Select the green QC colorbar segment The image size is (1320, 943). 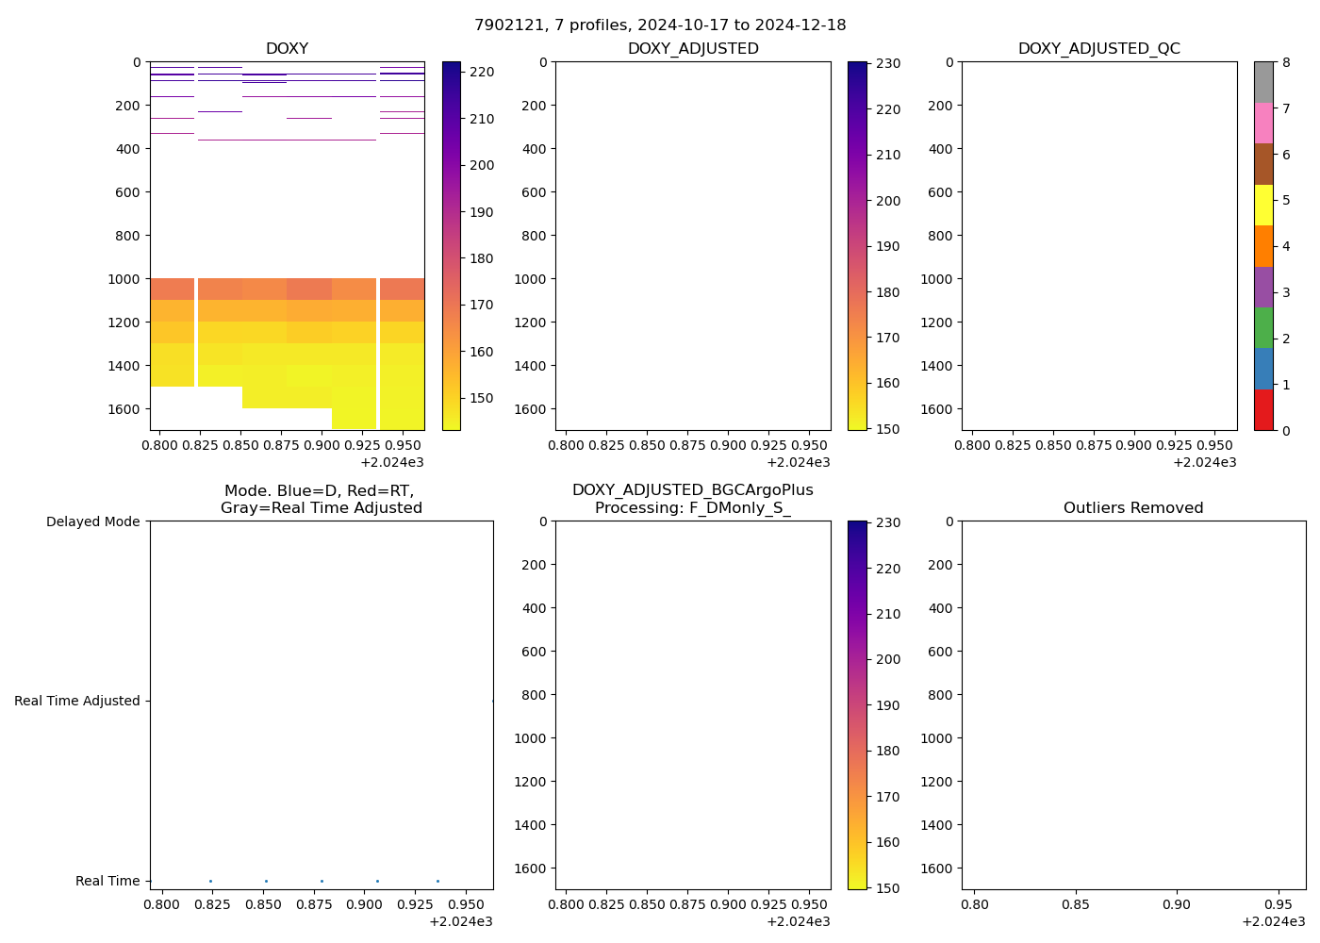tap(1263, 328)
